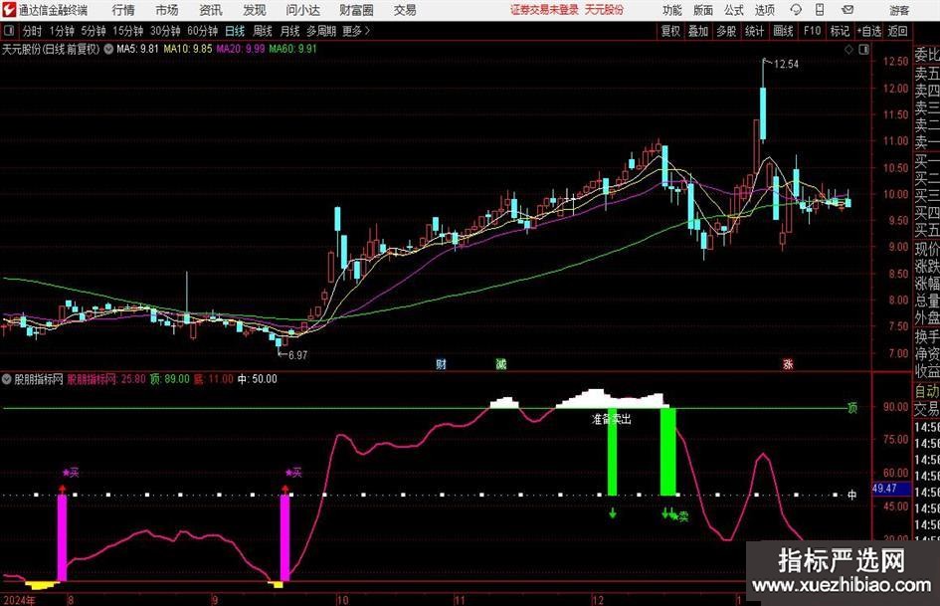Switch to the 分时 period tab
The image size is (940, 606).
33,31
